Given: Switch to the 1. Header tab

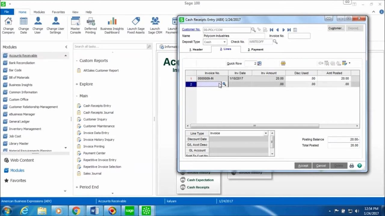Looking at the screenshot, I should (196, 49).
